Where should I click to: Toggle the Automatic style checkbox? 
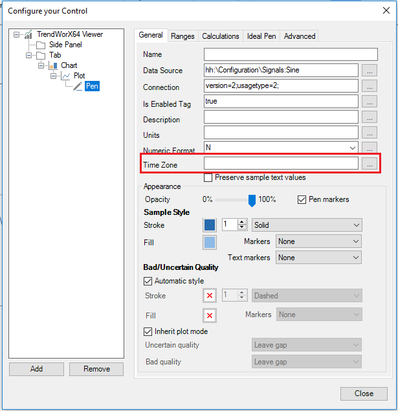click(148, 282)
